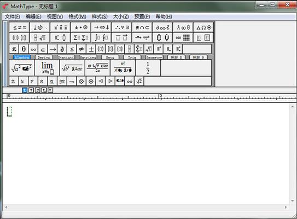The image size is (297, 219).
Task: Open the spaces and ellipses palette
Action: pyautogui.click(x=40, y=27)
